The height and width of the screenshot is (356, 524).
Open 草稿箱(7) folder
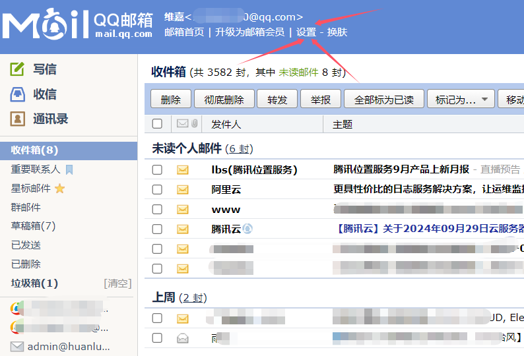click(x=33, y=226)
